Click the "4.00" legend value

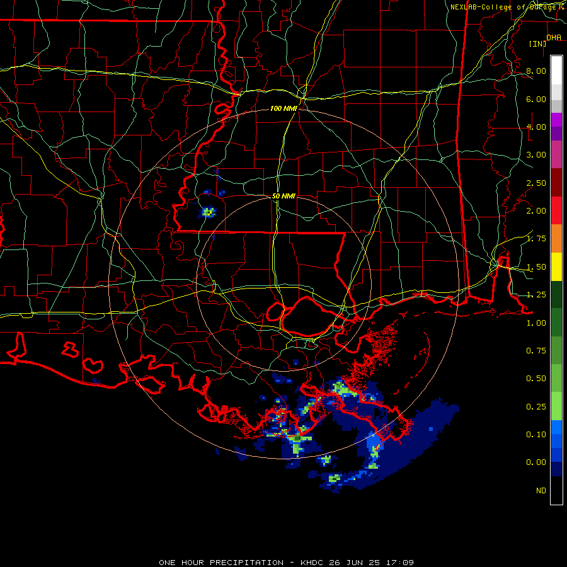(x=536, y=127)
